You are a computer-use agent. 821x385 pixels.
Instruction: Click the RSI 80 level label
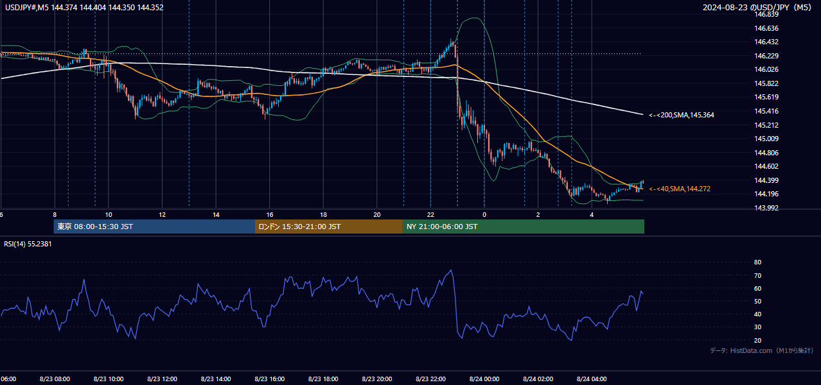click(x=757, y=262)
